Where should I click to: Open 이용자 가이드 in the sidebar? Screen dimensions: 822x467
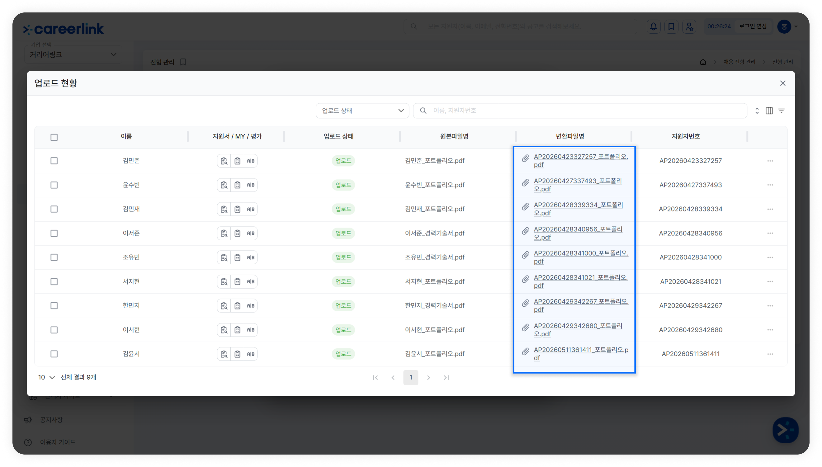click(x=57, y=442)
